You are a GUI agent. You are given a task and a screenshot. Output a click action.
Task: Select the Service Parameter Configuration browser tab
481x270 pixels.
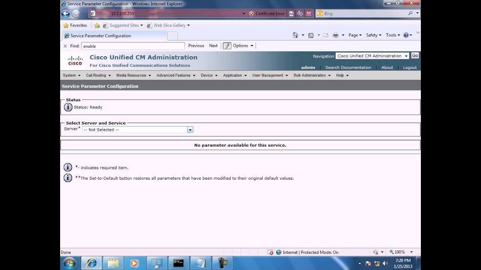point(114,36)
